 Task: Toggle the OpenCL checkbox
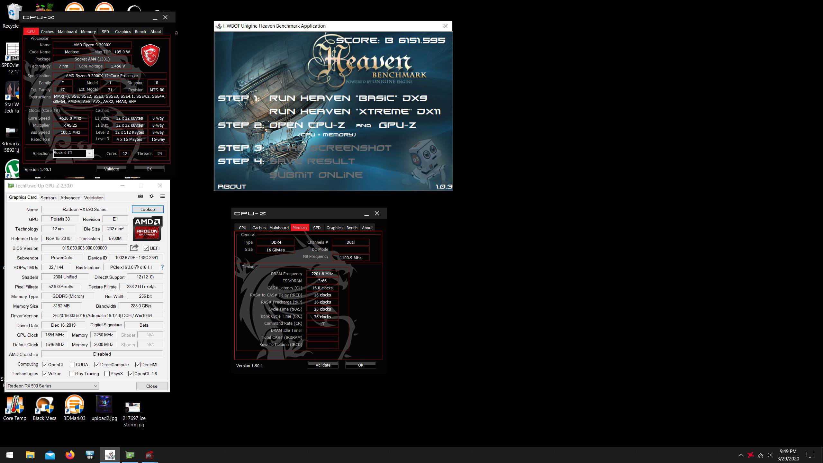pyautogui.click(x=45, y=365)
